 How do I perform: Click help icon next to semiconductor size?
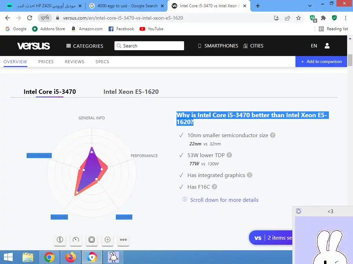pos(273,135)
